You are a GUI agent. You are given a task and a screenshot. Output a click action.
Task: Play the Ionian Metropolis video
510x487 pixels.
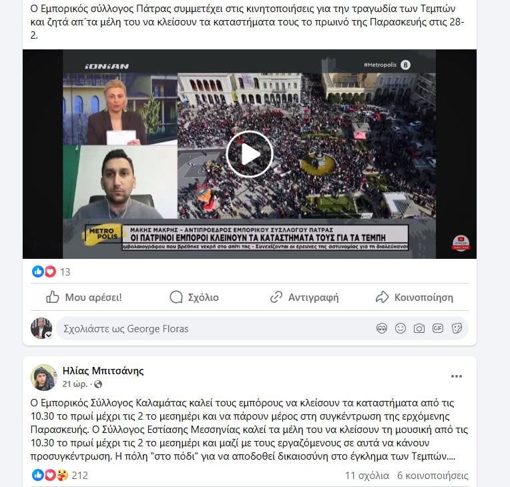click(x=250, y=154)
